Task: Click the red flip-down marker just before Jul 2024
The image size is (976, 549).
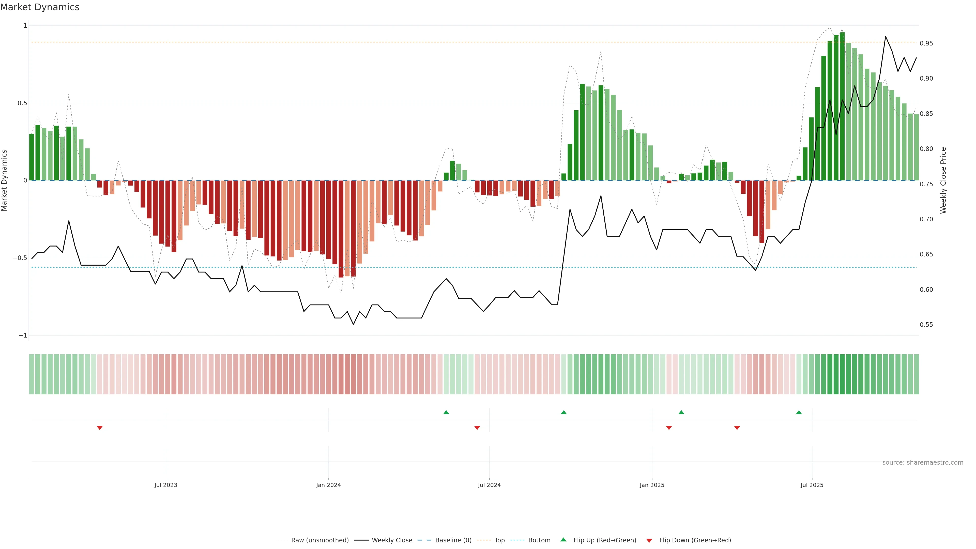Action: tap(477, 428)
